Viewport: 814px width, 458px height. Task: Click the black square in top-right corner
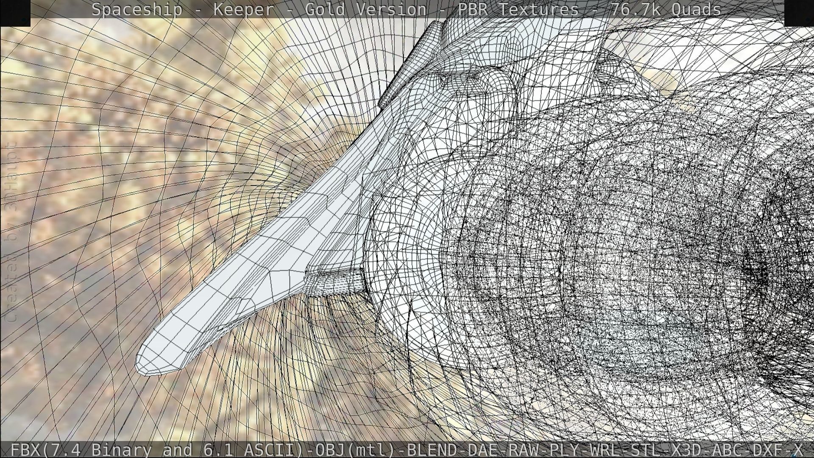tap(799, 13)
